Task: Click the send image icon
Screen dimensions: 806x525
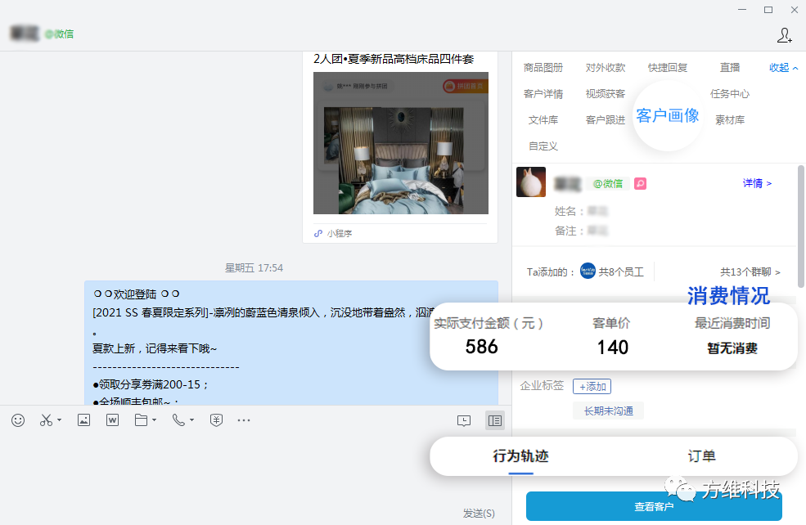Action: pyautogui.click(x=83, y=420)
